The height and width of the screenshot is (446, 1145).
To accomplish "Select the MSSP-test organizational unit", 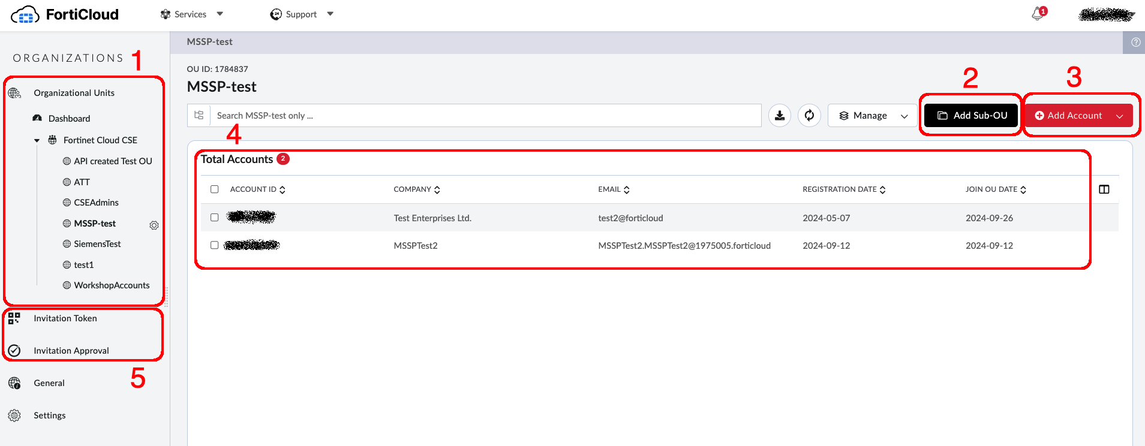I will 95,224.
